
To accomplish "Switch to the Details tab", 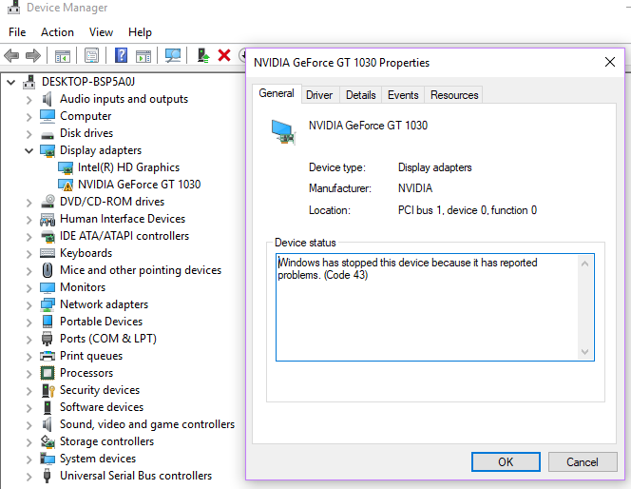I will coord(361,95).
